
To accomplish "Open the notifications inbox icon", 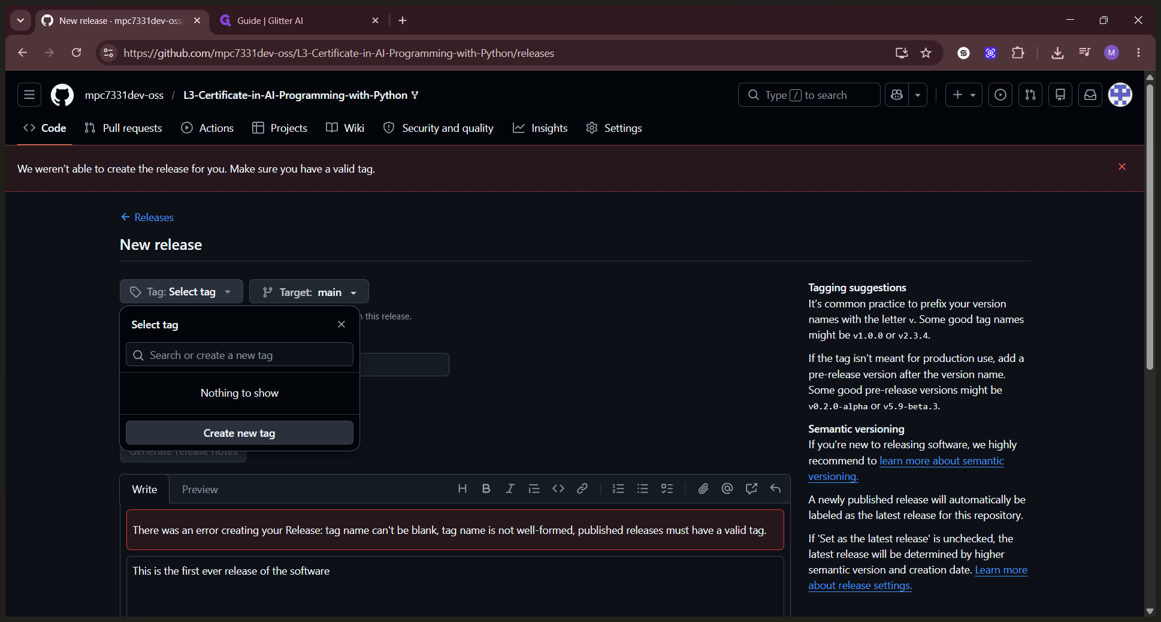I will tap(1090, 95).
